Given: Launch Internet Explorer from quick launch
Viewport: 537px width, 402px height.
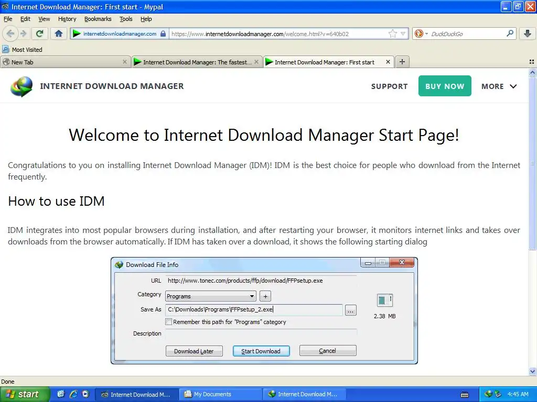Looking at the screenshot, I should pos(73,394).
